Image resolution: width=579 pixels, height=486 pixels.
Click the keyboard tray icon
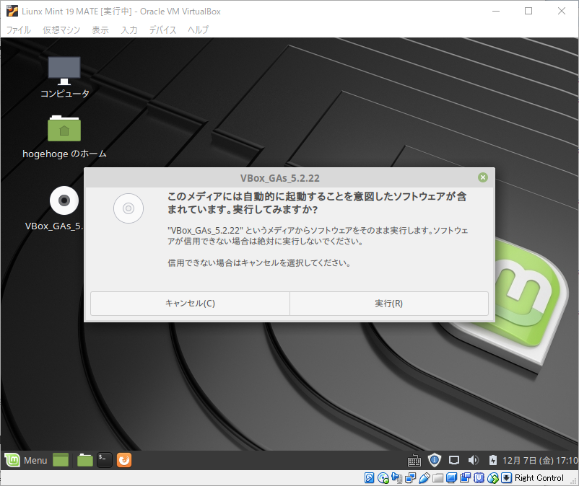[x=414, y=461]
